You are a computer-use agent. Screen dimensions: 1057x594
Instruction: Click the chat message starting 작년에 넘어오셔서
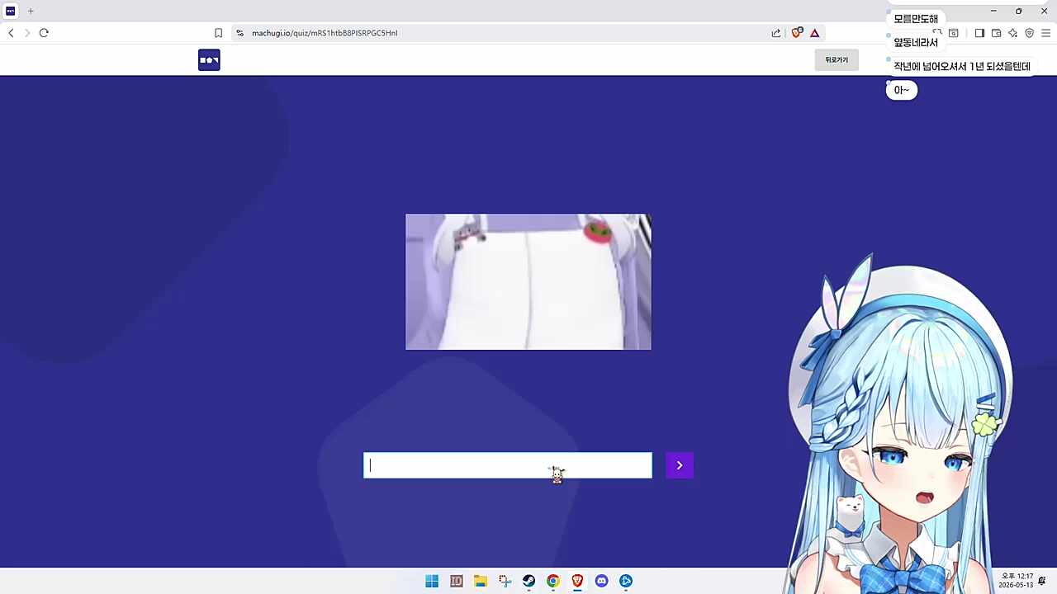click(962, 67)
